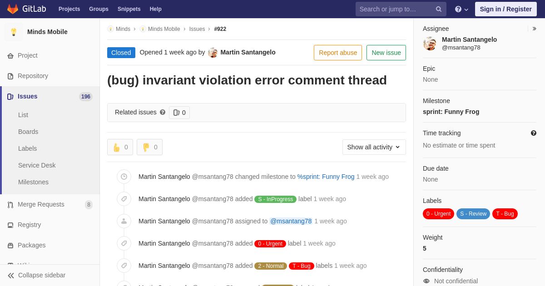The width and height of the screenshot is (545, 286).
Task: Click the clock icon on milestone change activity
Action: [x=124, y=177]
